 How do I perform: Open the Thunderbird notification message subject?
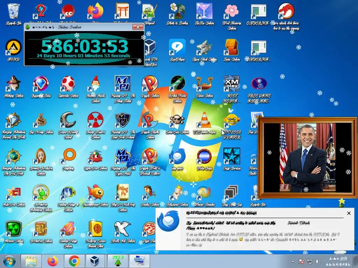(x=231, y=225)
